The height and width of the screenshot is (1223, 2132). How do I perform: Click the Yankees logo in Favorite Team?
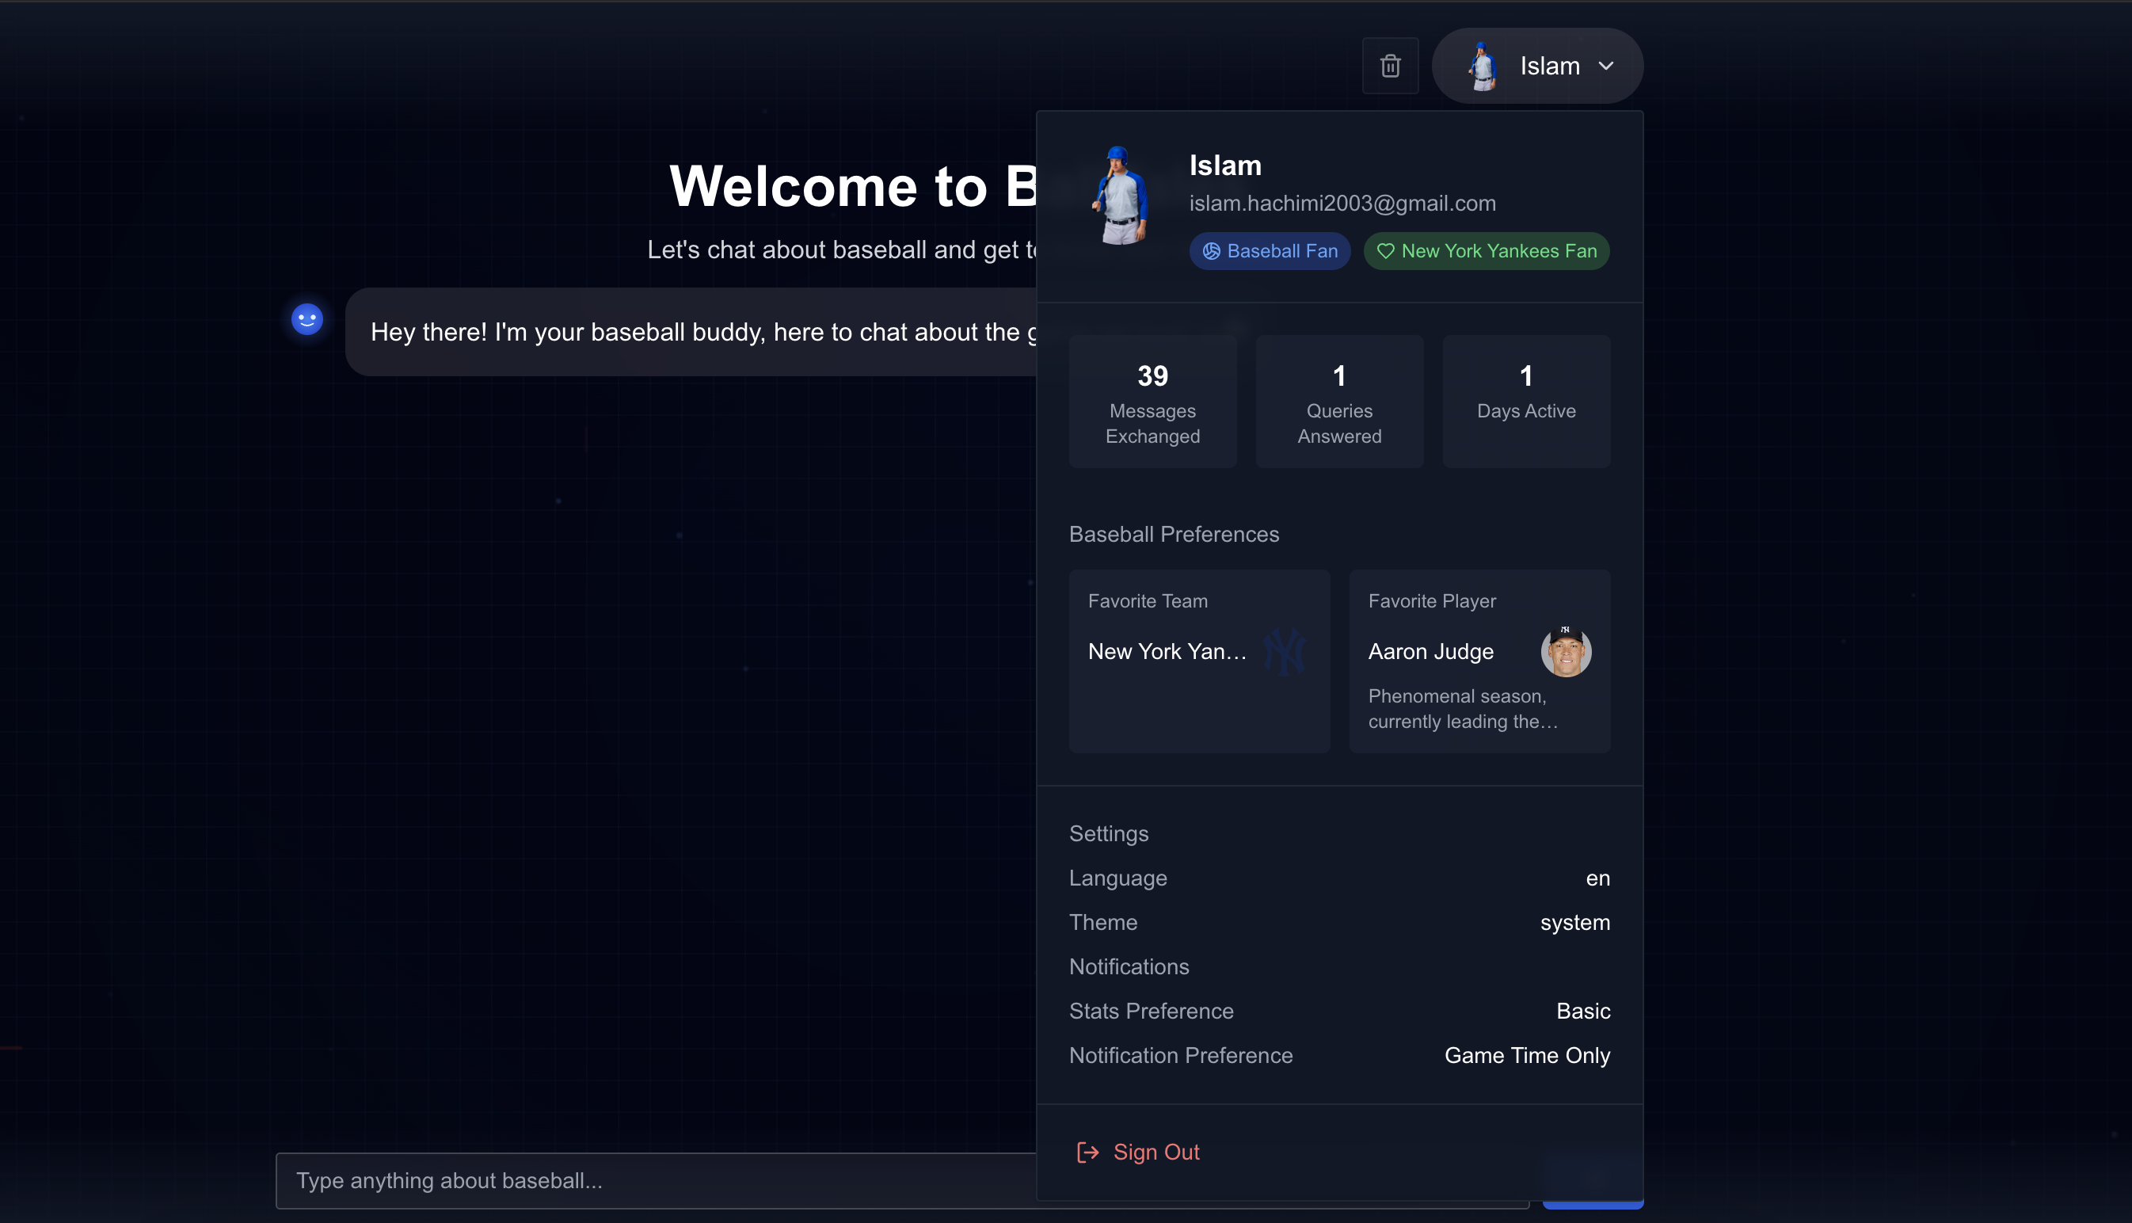tap(1285, 651)
